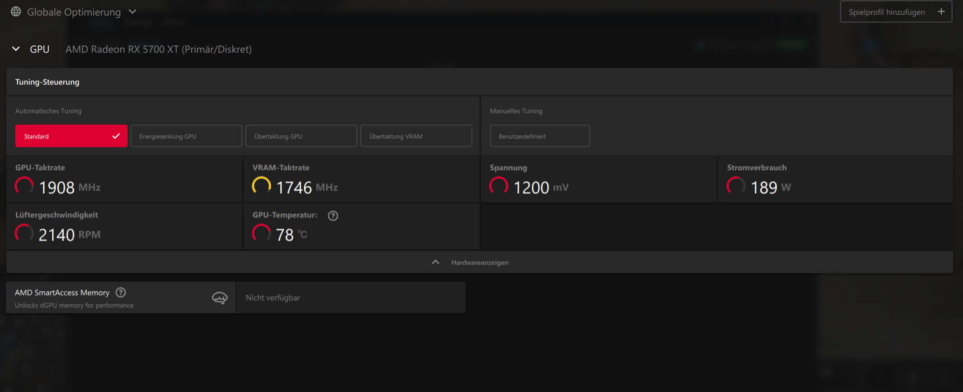
Task: Open AMD SmartAccess Memory help icon
Action: 121,292
